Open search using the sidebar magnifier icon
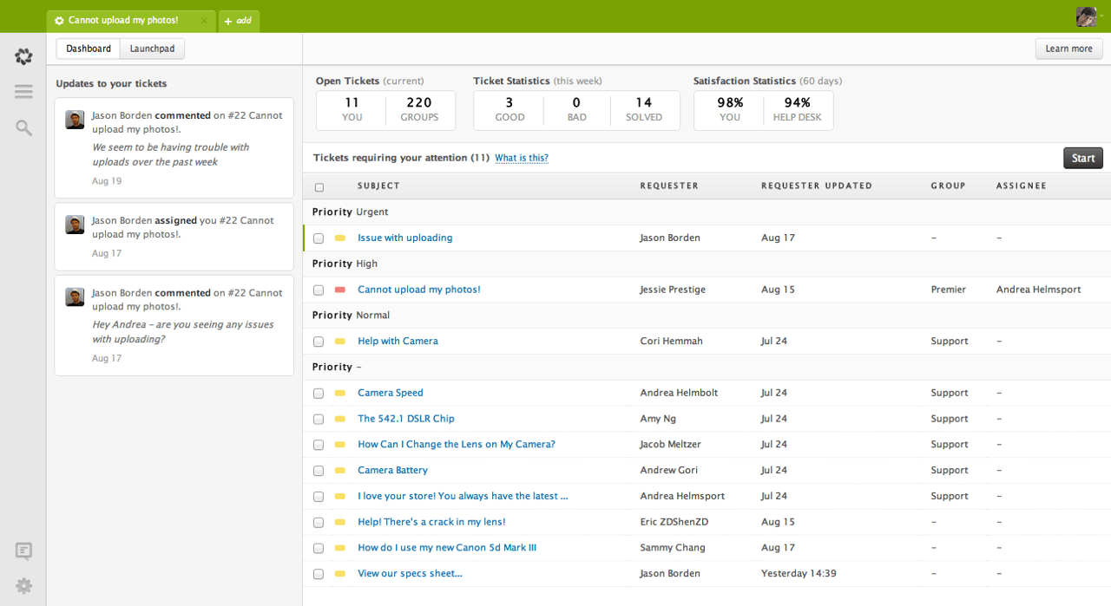Viewport: 1111px width, 606px height. (x=23, y=127)
